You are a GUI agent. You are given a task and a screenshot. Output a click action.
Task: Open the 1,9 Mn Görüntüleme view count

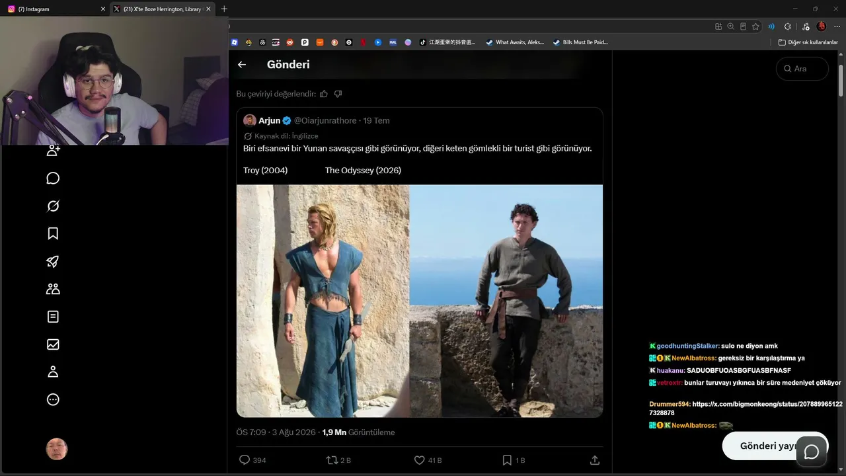pos(358,432)
